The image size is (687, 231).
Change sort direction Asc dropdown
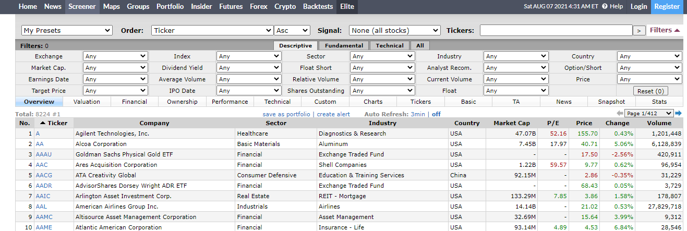[x=292, y=30]
